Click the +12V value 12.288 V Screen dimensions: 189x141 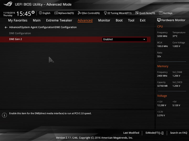(x=162, y=105)
